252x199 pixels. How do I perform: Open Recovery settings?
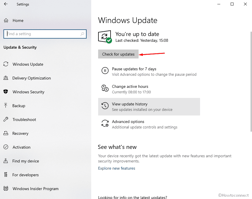20,133
